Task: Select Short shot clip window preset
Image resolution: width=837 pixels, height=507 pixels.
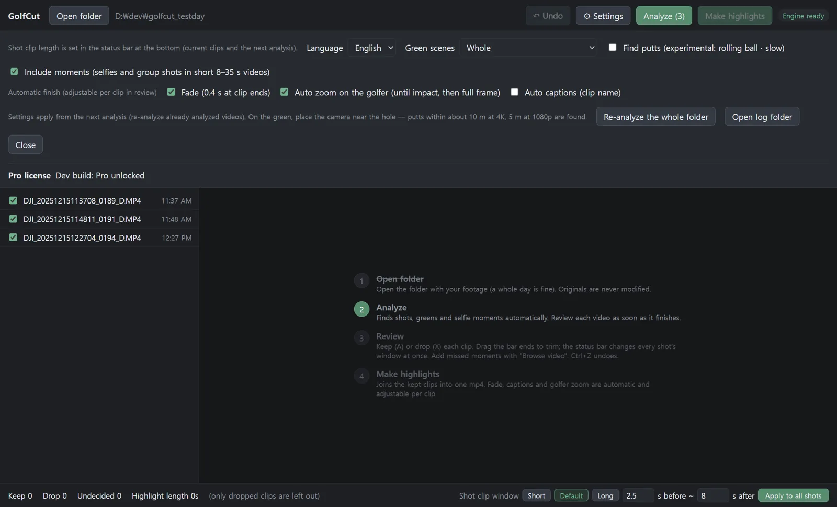Action: pos(536,495)
